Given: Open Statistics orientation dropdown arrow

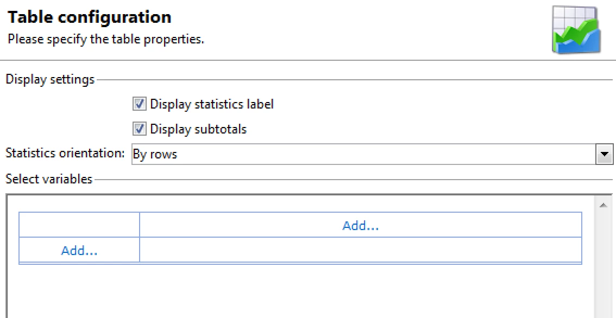Looking at the screenshot, I should coord(604,155).
